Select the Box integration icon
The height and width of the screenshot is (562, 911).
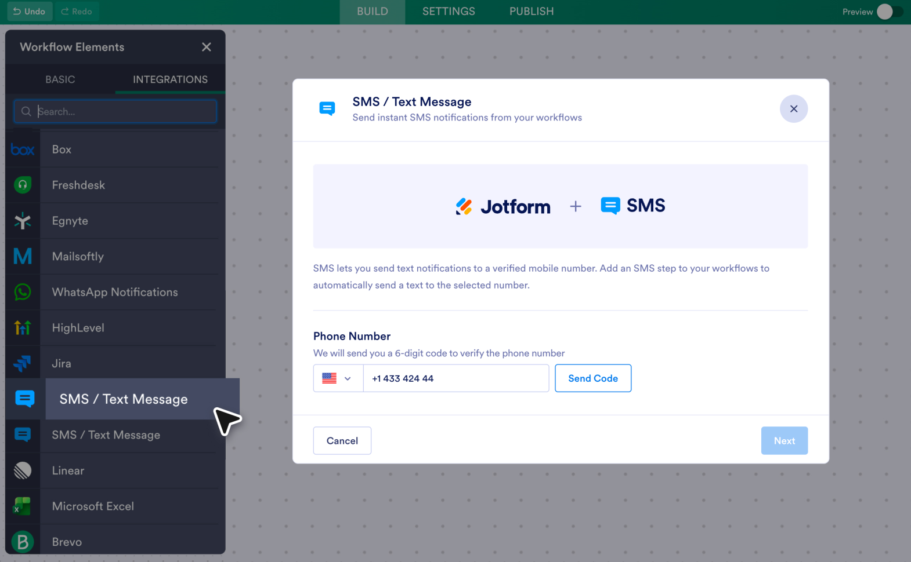click(23, 149)
